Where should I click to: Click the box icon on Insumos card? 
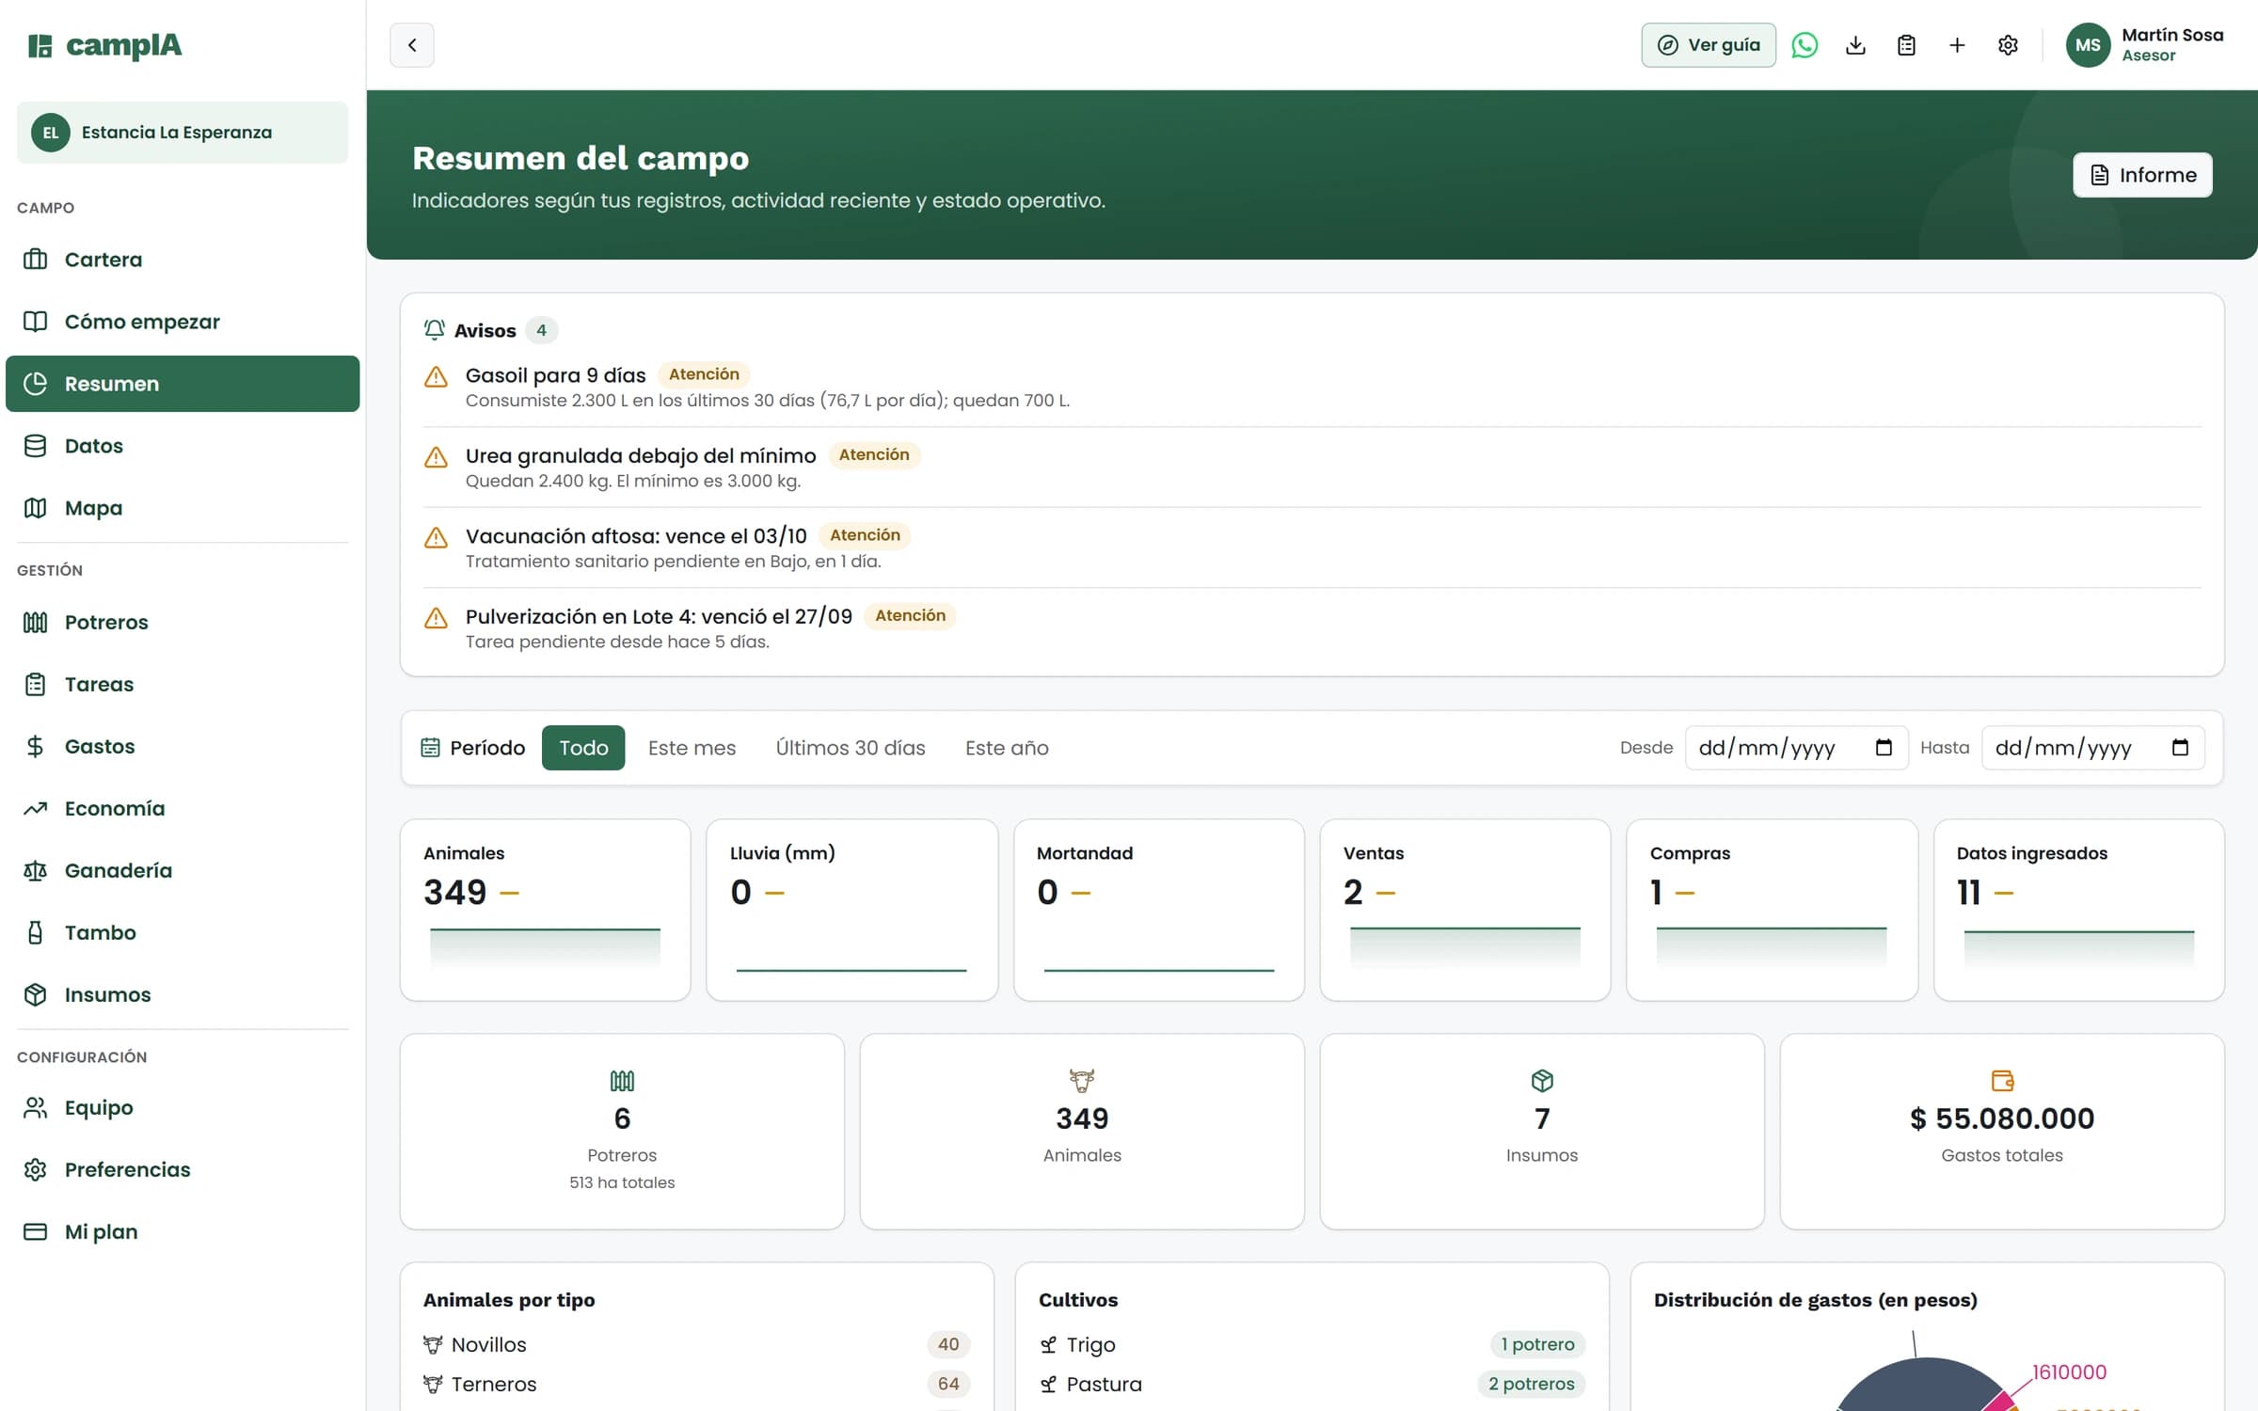(x=1542, y=1081)
